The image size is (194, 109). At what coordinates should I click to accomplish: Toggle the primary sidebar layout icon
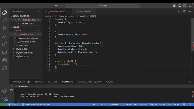pos(175,5)
